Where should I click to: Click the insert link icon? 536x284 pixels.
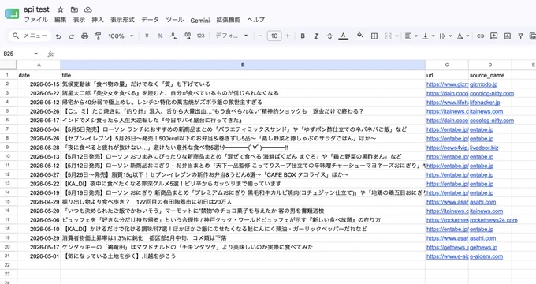[x=480, y=36]
